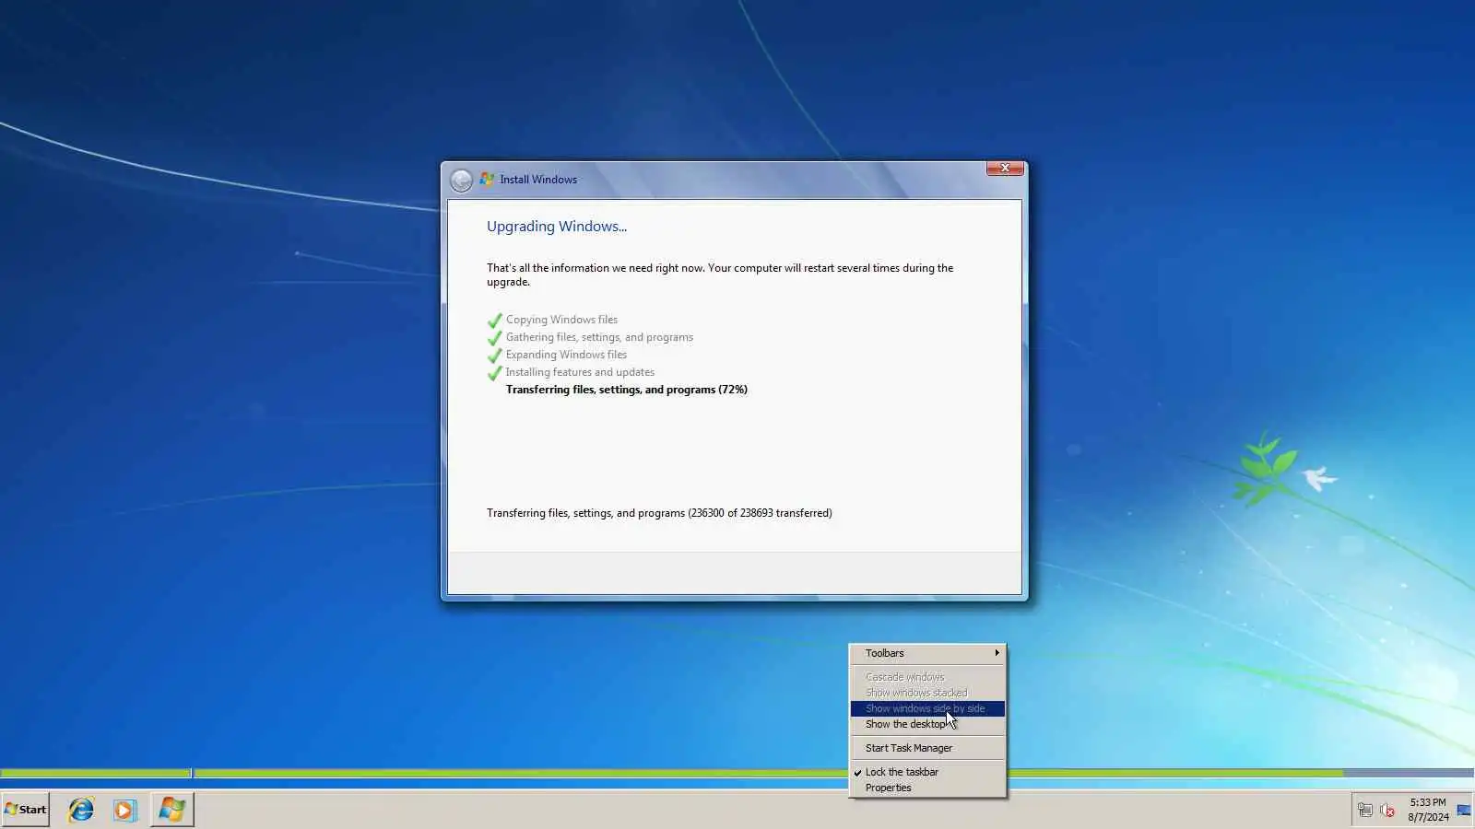The width and height of the screenshot is (1475, 829).
Task: Select Show the desktop menu entry
Action: pyautogui.click(x=927, y=724)
